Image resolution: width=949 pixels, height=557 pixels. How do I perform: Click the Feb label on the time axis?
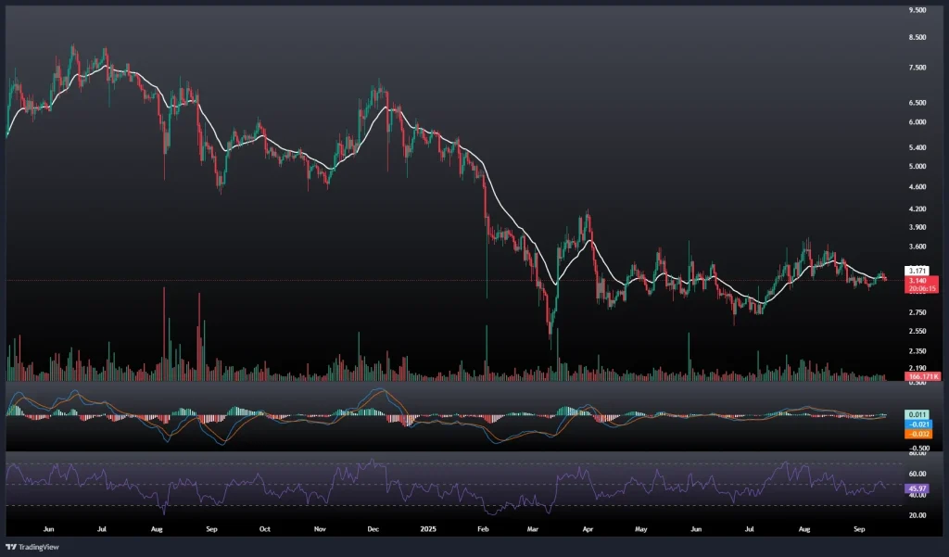(483, 530)
